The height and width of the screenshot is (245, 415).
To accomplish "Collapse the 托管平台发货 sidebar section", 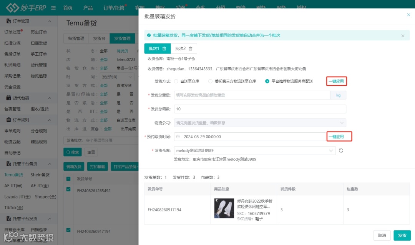I will [x=50, y=218].
